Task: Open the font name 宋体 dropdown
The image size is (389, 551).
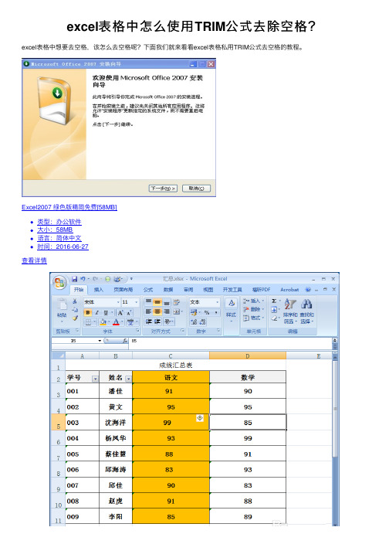Action: click(118, 302)
